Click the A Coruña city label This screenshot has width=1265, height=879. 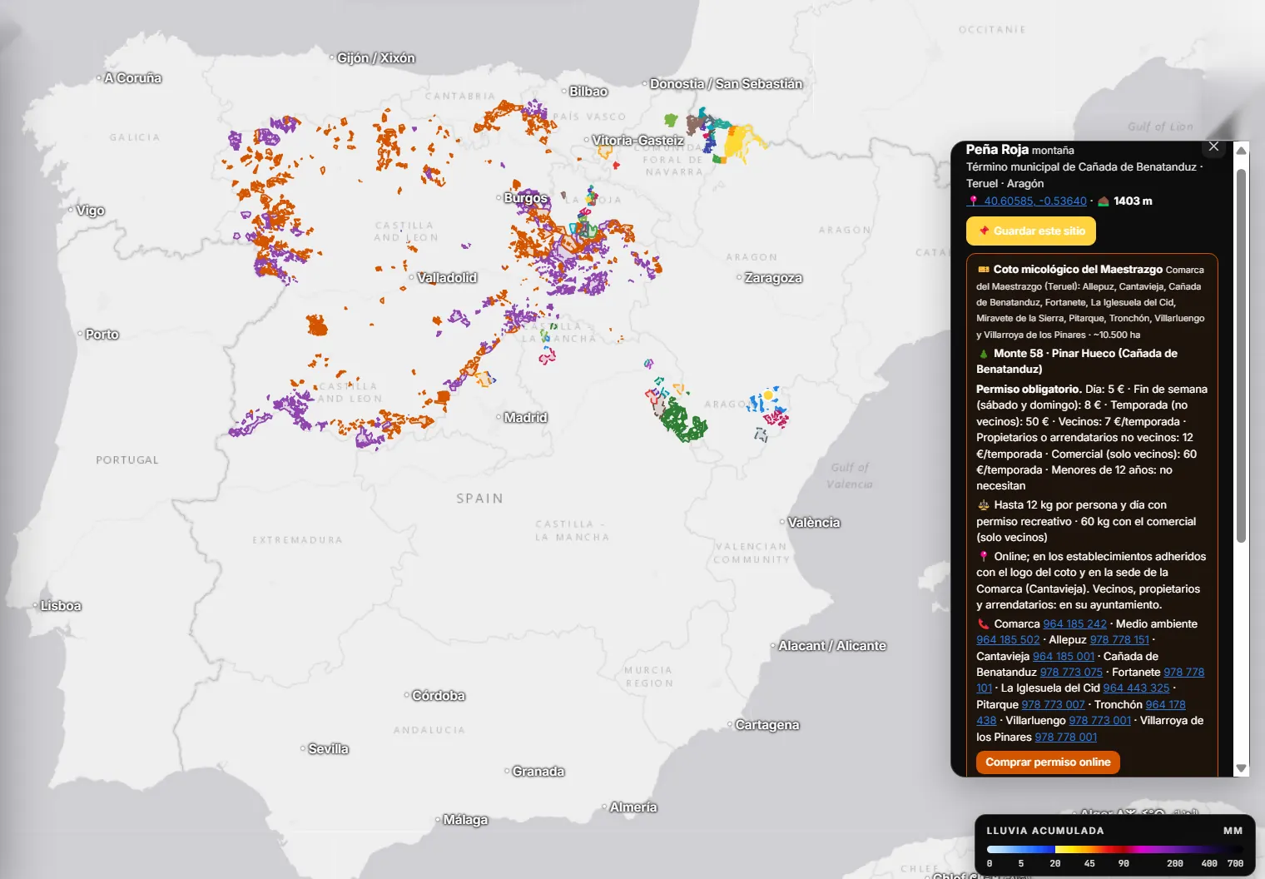pos(133,78)
